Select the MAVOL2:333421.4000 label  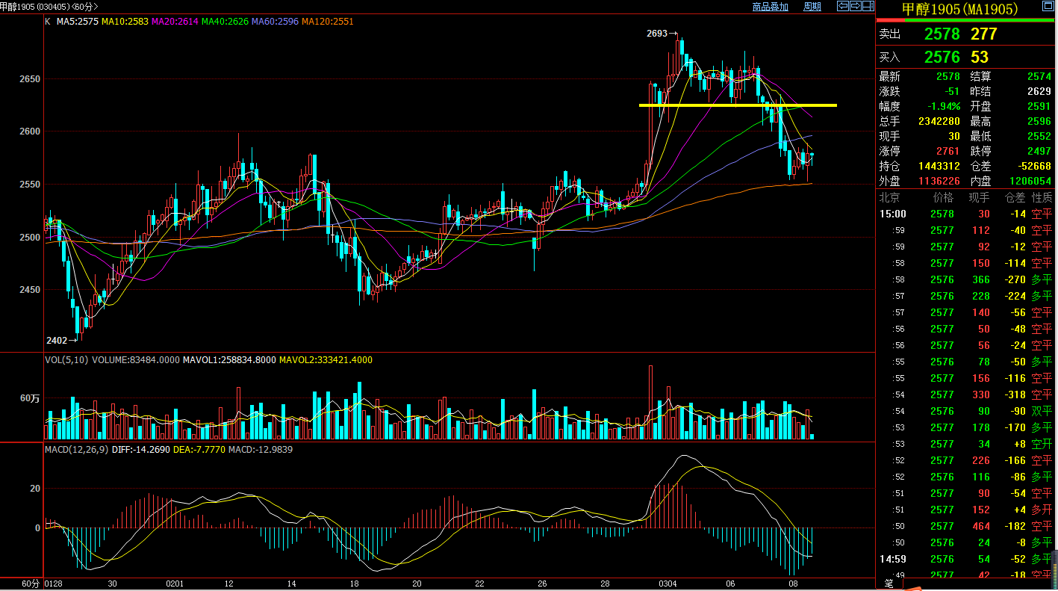(x=326, y=360)
